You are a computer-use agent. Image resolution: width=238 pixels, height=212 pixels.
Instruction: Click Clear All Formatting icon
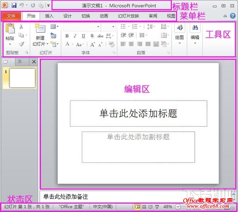click(111, 44)
